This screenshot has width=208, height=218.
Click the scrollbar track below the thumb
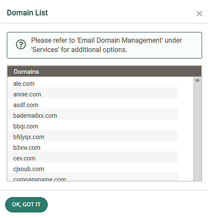click(197, 128)
